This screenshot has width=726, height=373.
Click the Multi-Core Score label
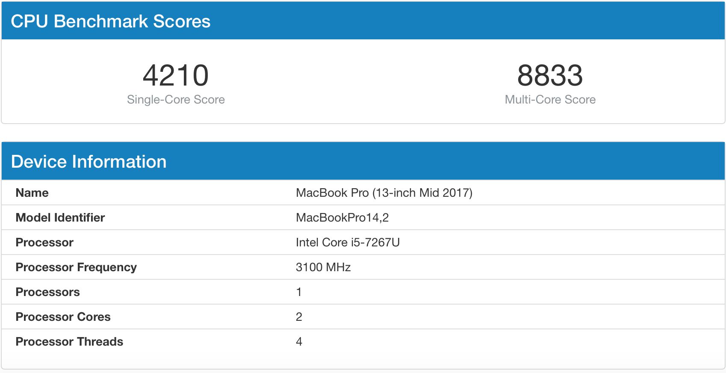click(550, 100)
